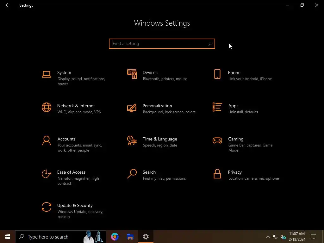Select the Accounts person icon
The image size is (324, 243).
[46, 140]
